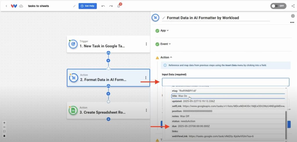
Task: Rename step using pencil next to title
Action: (164, 18)
